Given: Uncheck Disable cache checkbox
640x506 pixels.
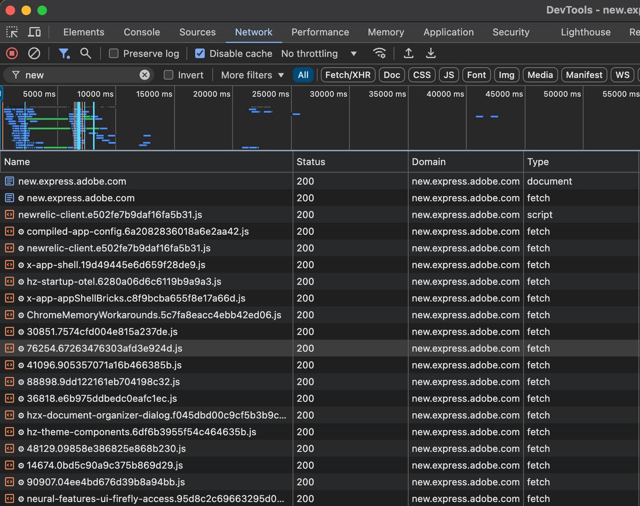Looking at the screenshot, I should click(199, 53).
